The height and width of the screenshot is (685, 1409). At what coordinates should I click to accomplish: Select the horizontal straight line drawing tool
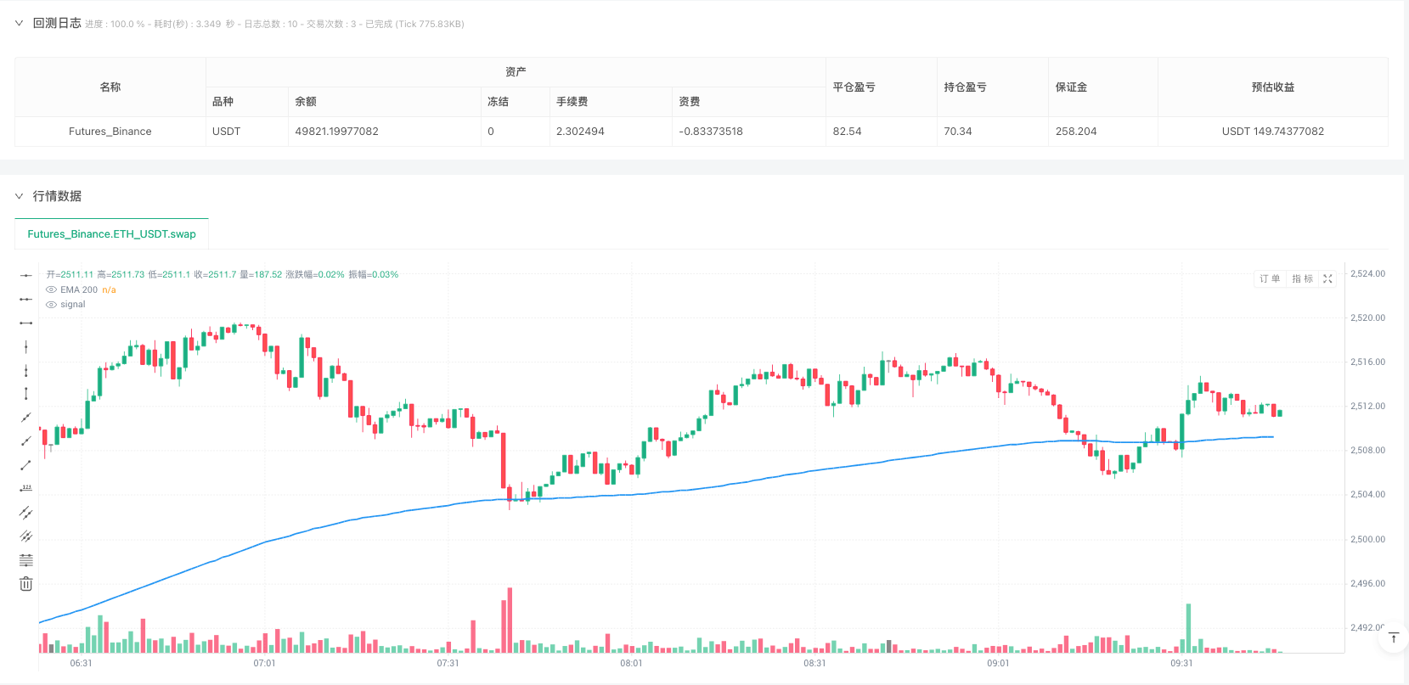click(26, 275)
